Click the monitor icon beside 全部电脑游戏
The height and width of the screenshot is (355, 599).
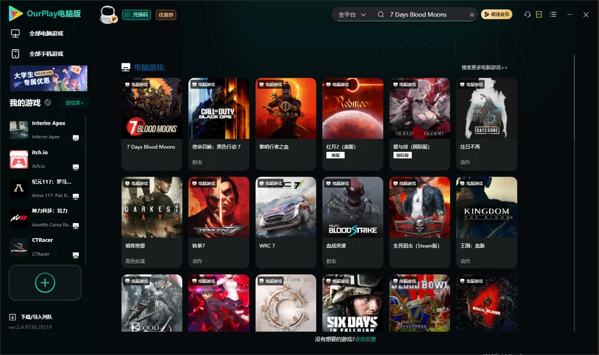[x=16, y=34]
